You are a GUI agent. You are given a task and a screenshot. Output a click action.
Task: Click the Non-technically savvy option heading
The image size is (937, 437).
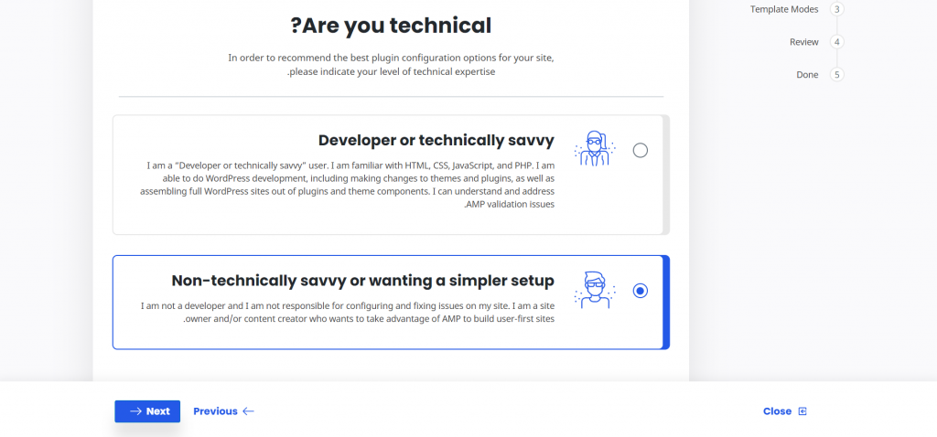tap(362, 280)
